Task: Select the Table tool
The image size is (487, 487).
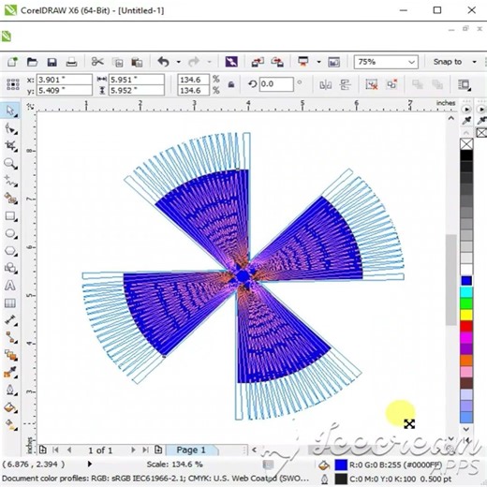Action: pos(10,303)
